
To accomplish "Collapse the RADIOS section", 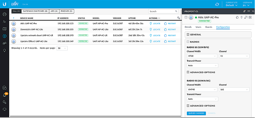I will [188, 42].
